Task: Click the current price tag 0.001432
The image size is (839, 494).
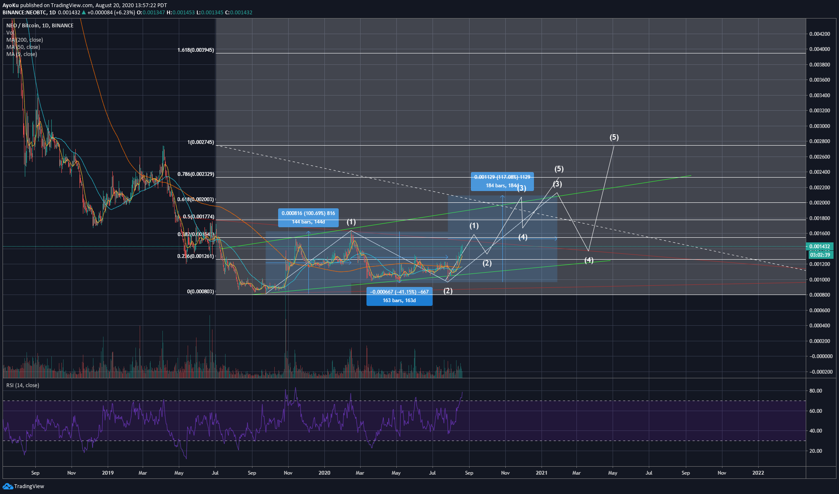Action: (820, 247)
